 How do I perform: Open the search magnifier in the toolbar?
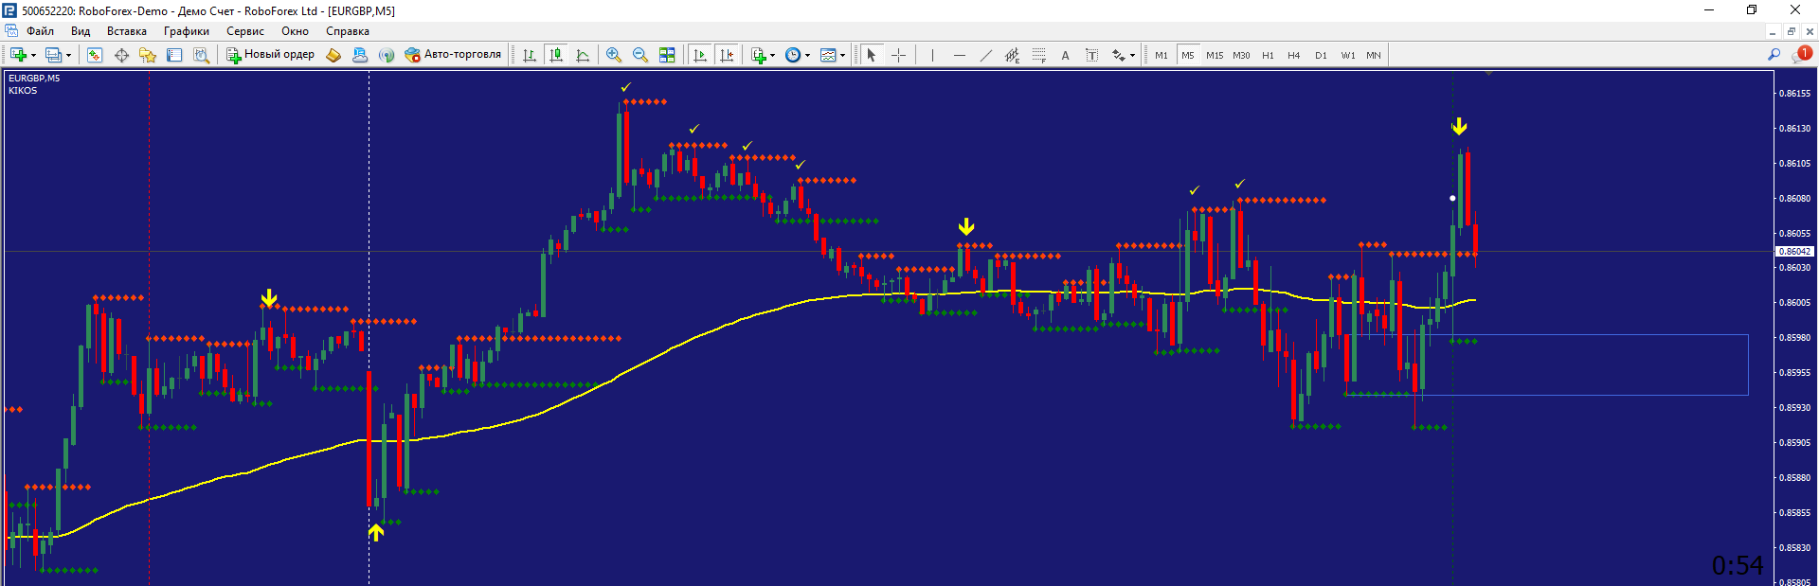[1774, 55]
